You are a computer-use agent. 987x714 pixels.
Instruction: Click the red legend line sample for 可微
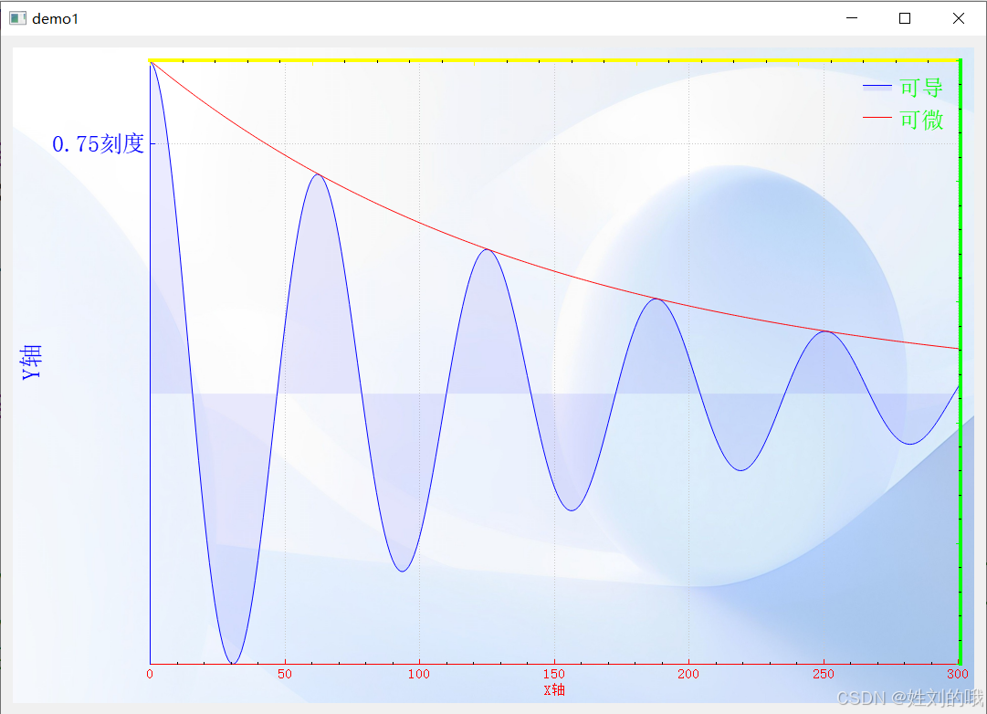pos(877,118)
